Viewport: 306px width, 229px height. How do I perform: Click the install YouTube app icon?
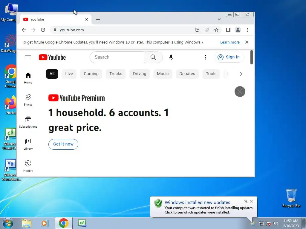point(197,30)
